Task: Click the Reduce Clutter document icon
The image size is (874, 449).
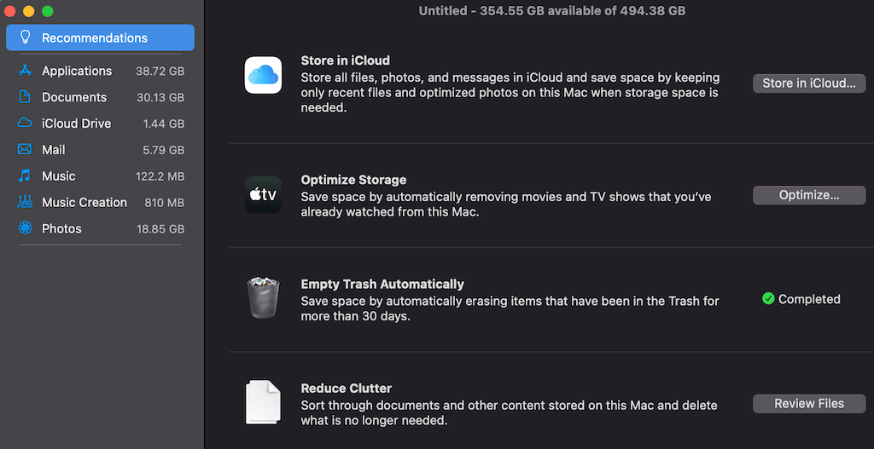Action: (x=263, y=401)
